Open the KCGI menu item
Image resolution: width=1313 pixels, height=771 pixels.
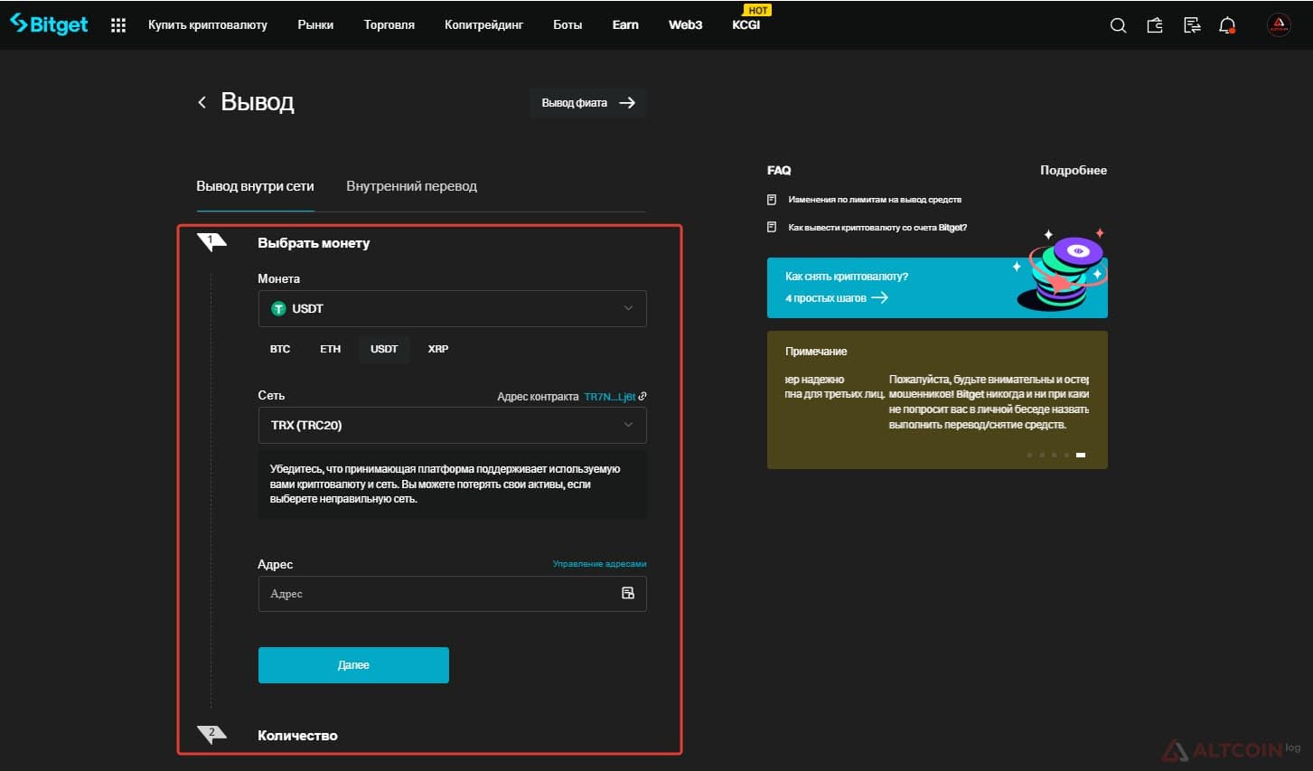746,24
